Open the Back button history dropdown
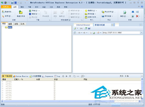 [x=82, y=33]
